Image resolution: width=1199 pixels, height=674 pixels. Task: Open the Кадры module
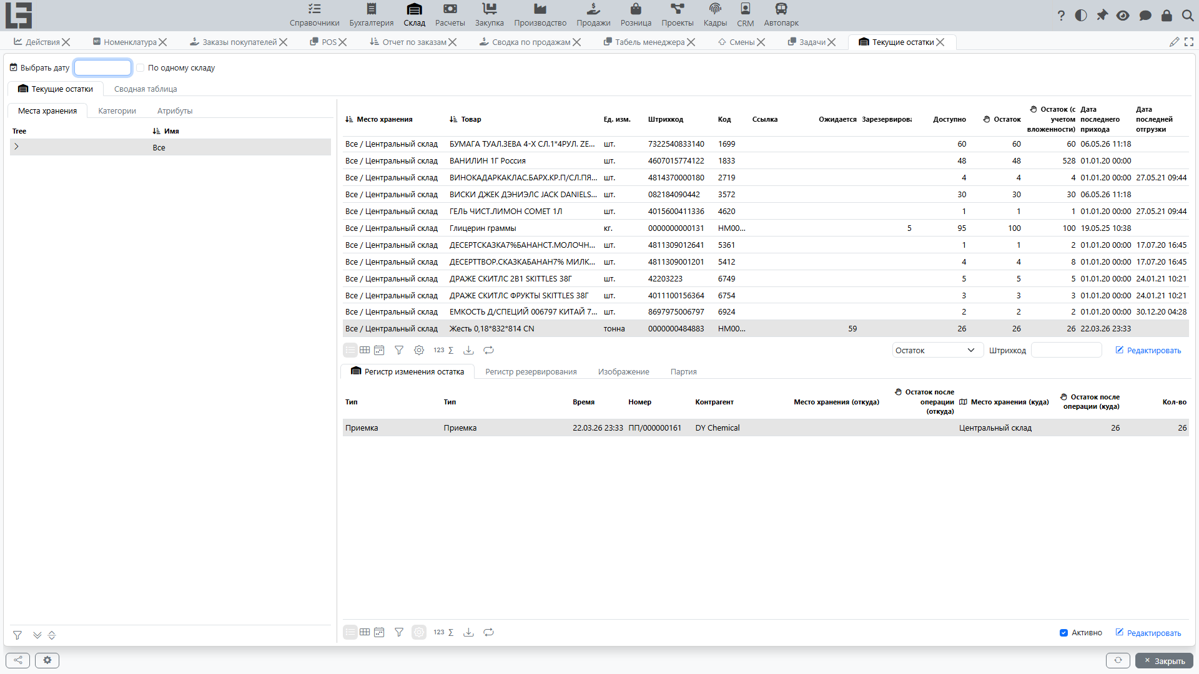[715, 15]
